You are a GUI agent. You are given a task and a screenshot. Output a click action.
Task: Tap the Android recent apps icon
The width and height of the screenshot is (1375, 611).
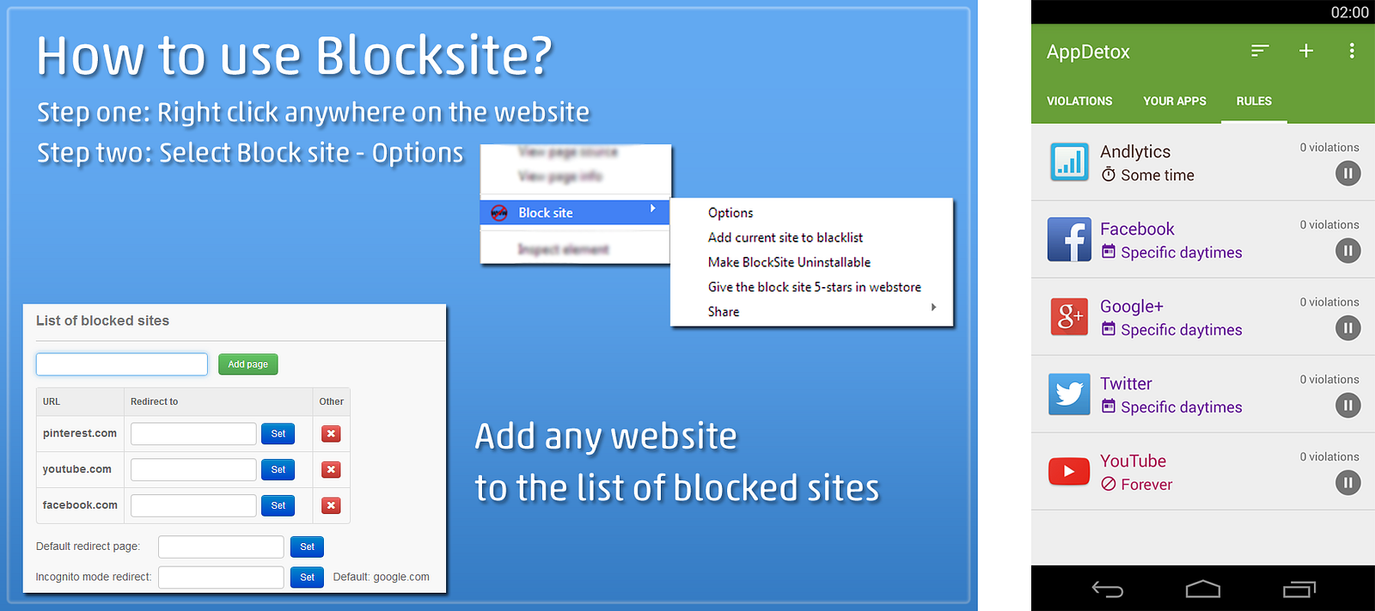pyautogui.click(x=1299, y=589)
